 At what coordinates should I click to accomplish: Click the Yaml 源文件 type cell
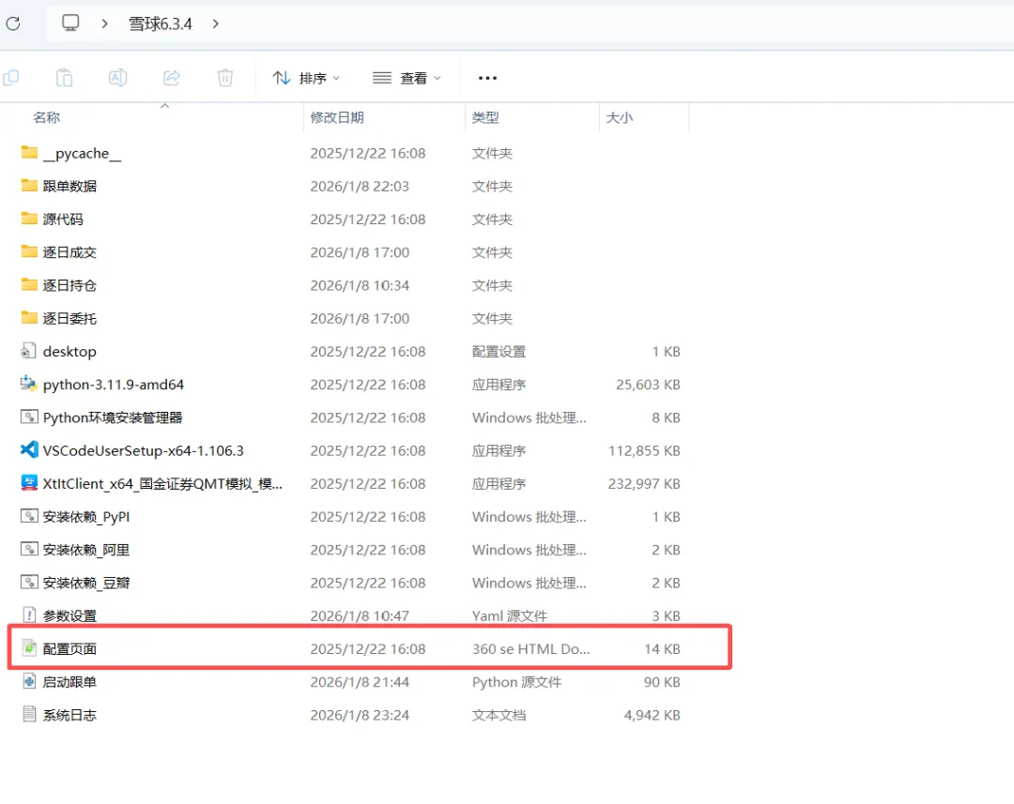(x=510, y=616)
